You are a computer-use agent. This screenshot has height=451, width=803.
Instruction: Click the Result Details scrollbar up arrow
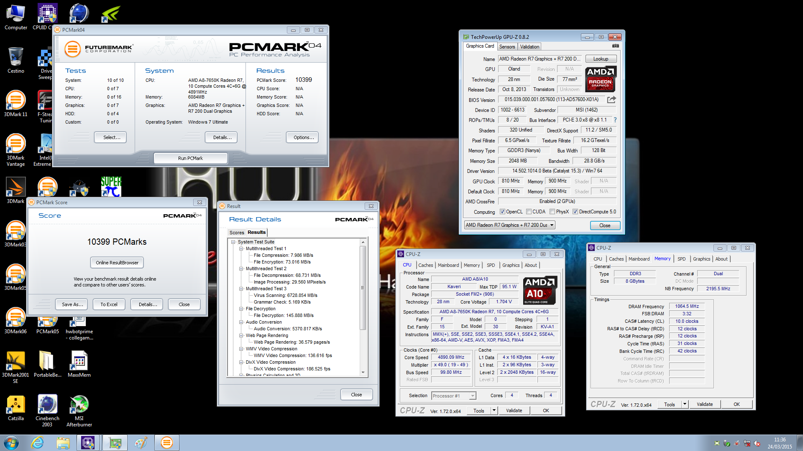point(363,242)
